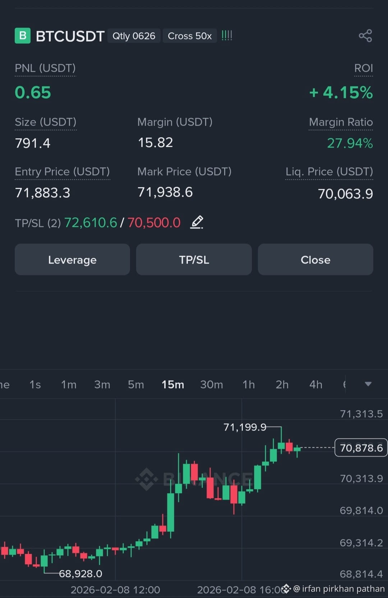Tap the green B long badge icon
The image size is (388, 598).
(x=23, y=36)
